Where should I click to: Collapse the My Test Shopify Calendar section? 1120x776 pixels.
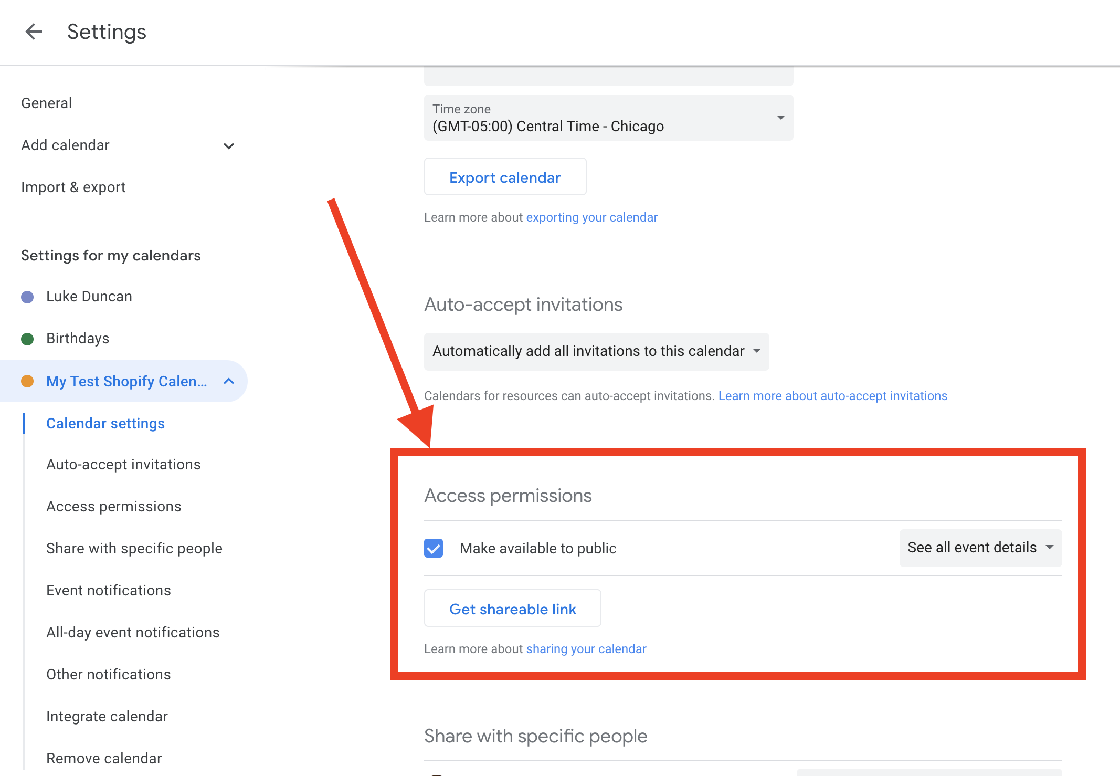(x=229, y=382)
